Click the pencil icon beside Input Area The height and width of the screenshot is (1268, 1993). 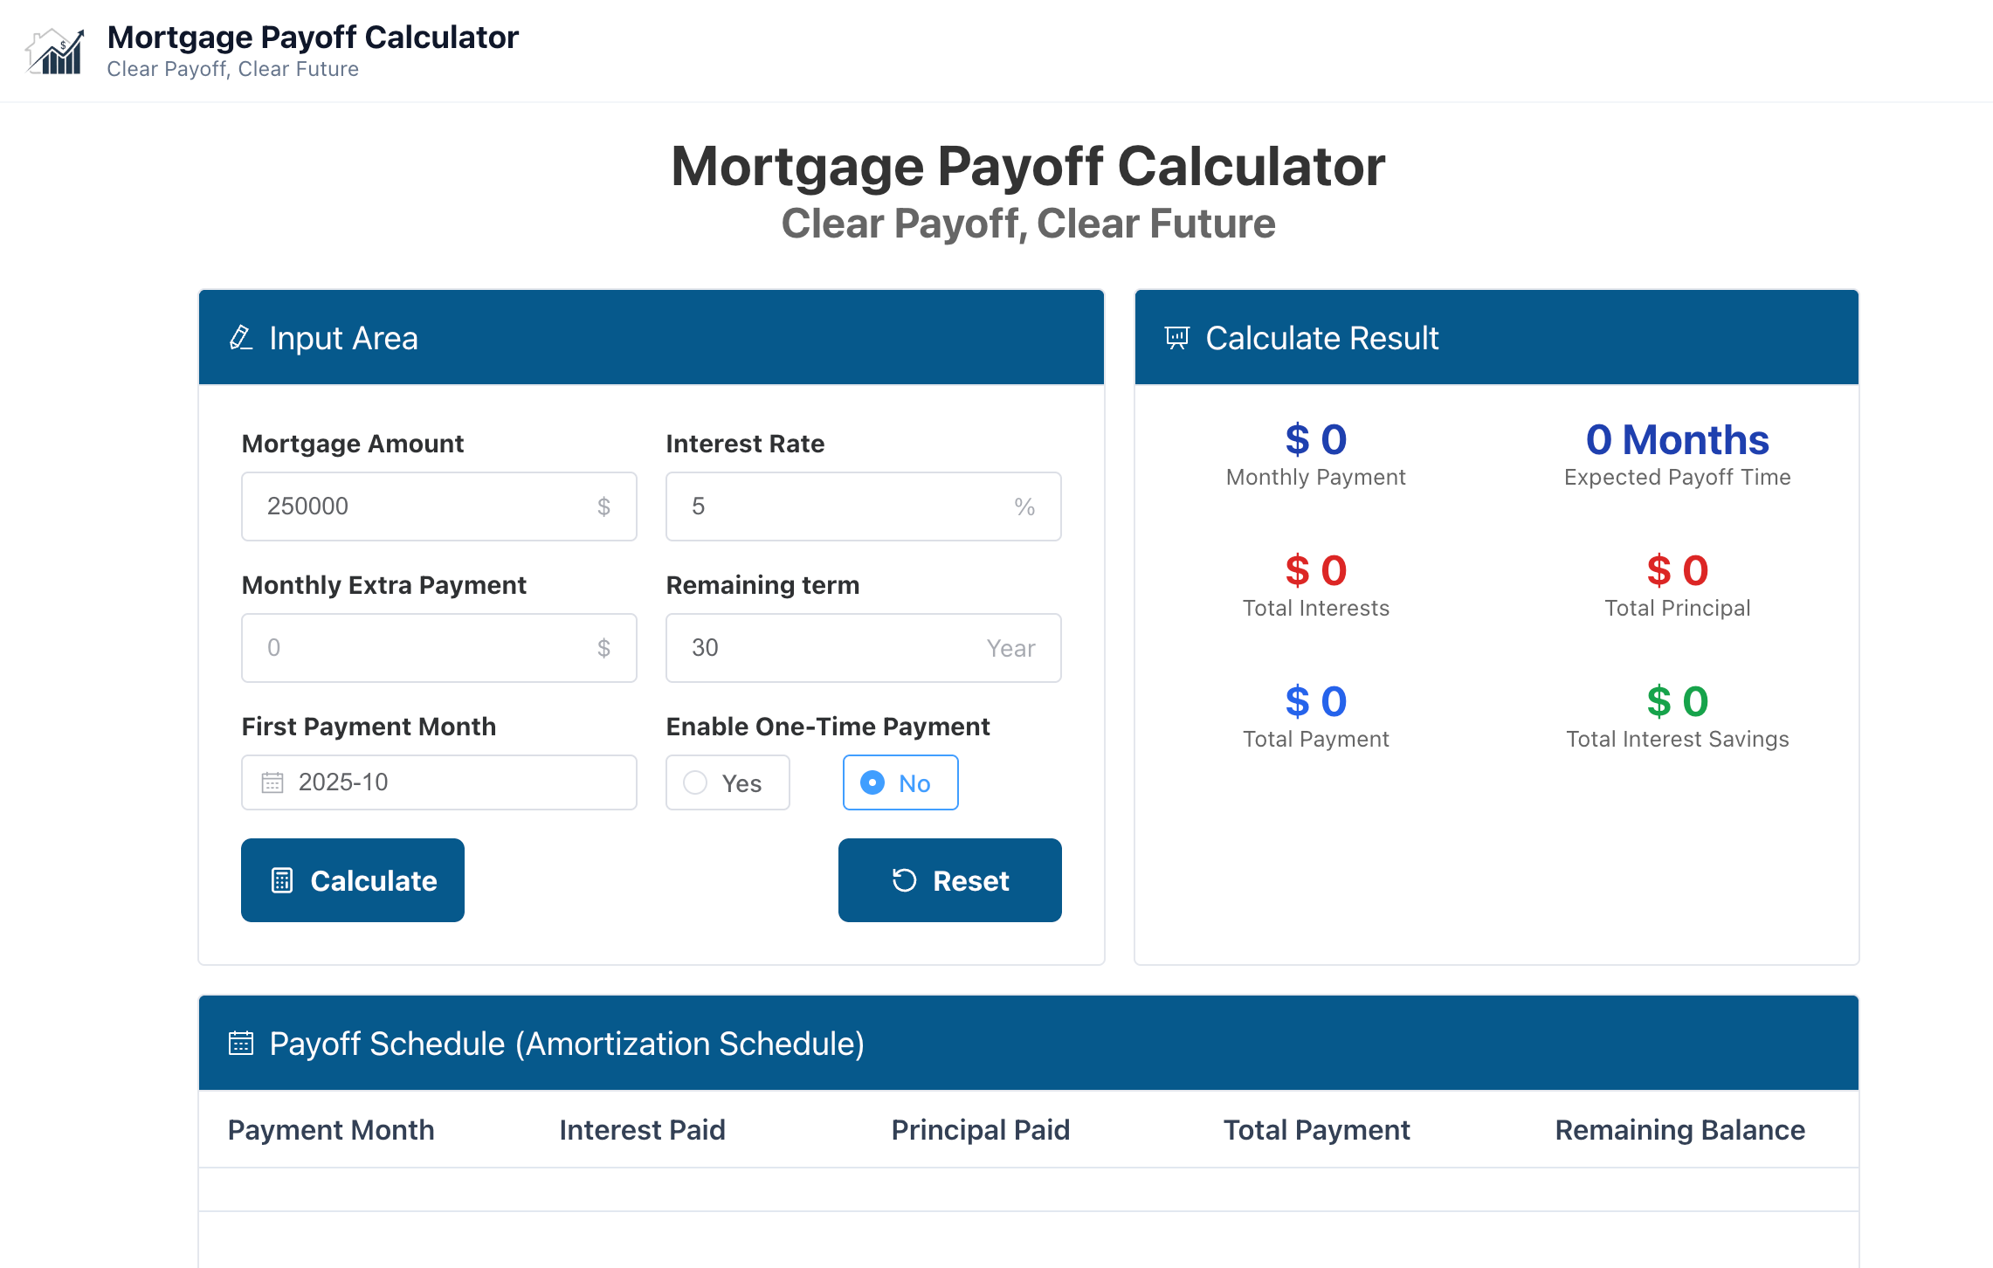[240, 338]
